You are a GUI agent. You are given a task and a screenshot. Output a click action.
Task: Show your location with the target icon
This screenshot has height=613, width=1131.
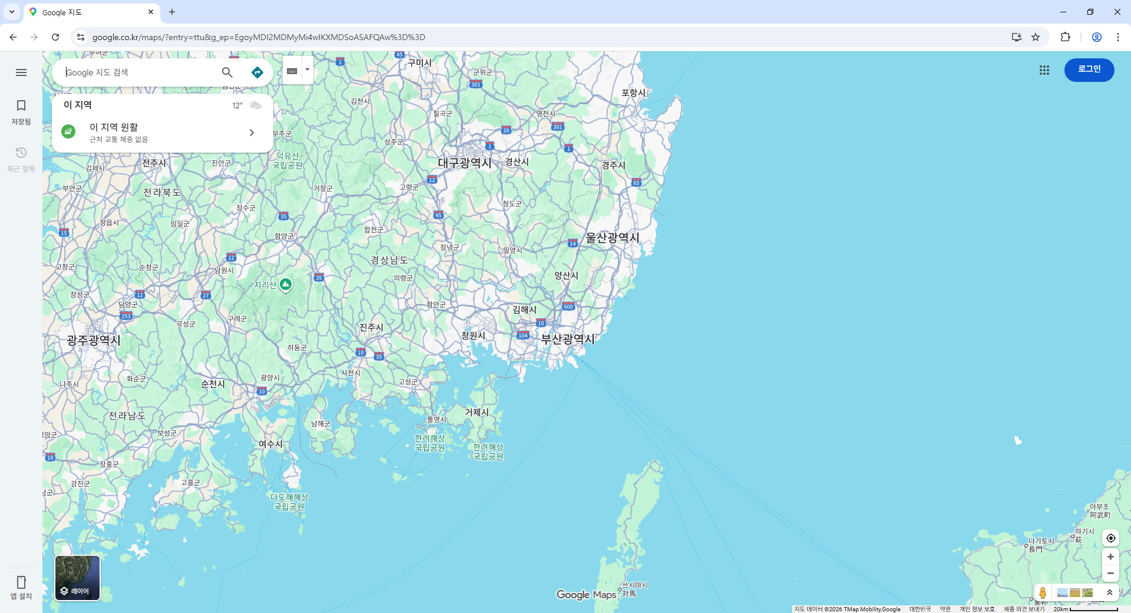pyautogui.click(x=1111, y=538)
